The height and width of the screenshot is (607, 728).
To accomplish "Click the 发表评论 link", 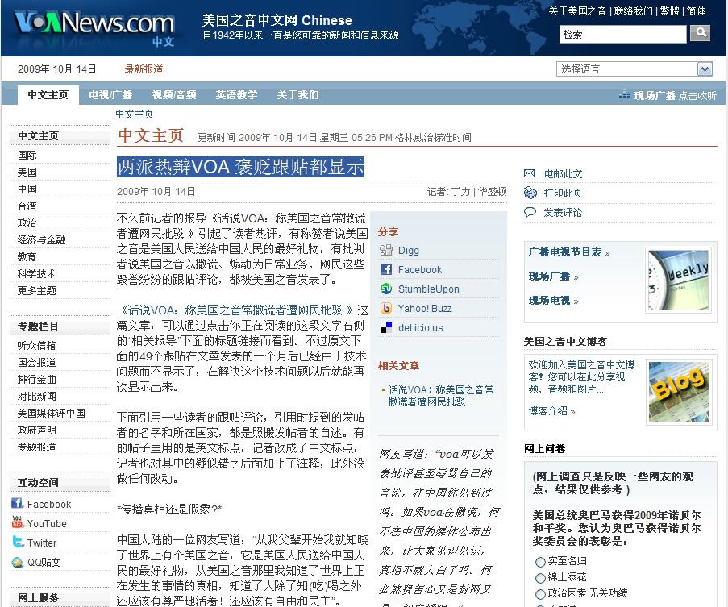I will click(562, 213).
